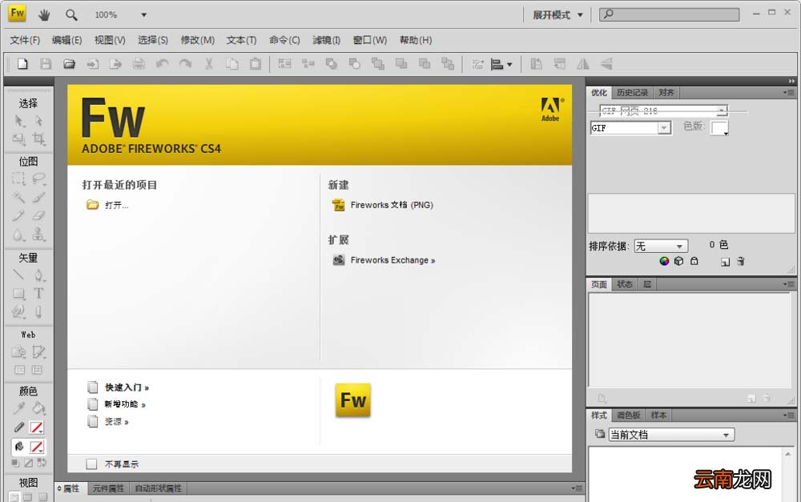Select the Knife tool
801x502 pixels.
(38, 312)
